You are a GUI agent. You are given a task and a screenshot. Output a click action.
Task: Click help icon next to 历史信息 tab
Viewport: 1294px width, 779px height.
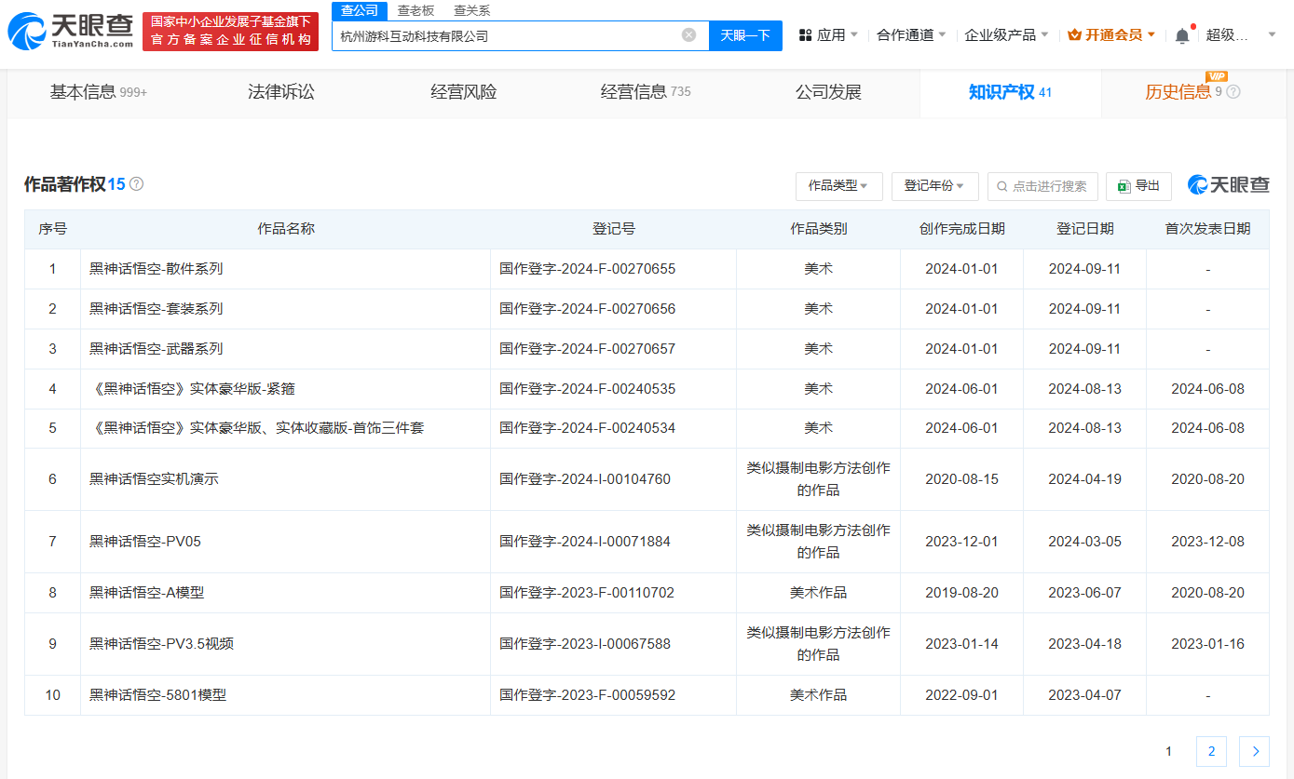1233,92
